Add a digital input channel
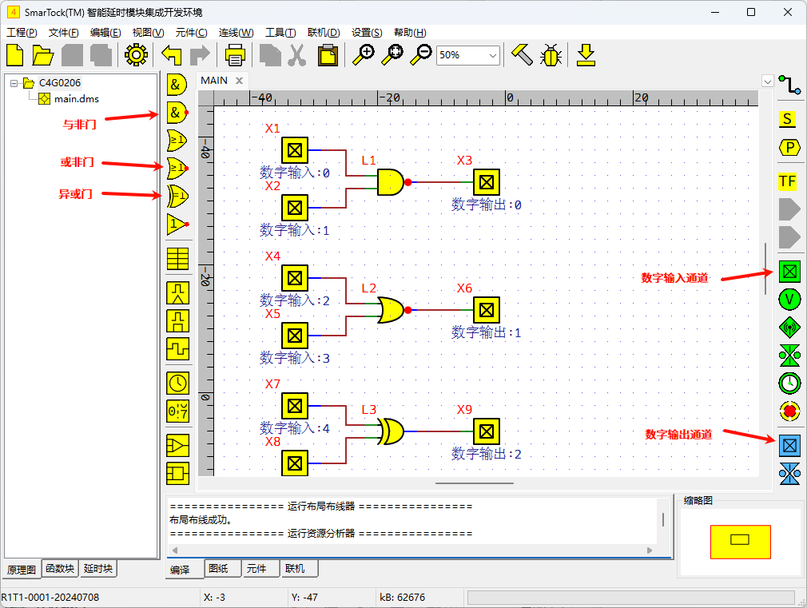Image resolution: width=807 pixels, height=608 pixels. click(x=789, y=271)
